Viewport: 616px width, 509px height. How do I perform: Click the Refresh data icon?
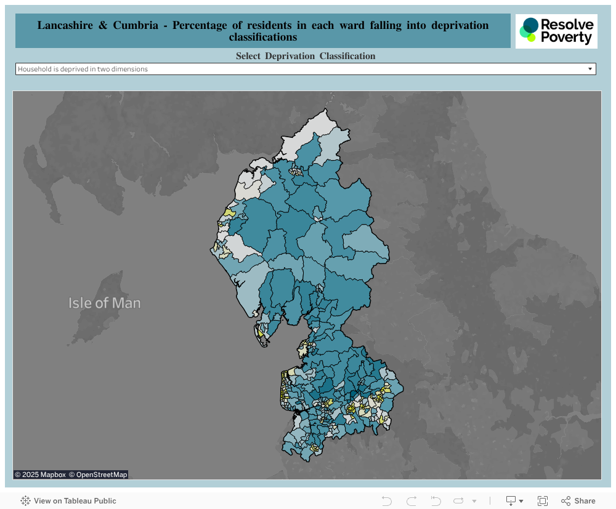click(458, 501)
